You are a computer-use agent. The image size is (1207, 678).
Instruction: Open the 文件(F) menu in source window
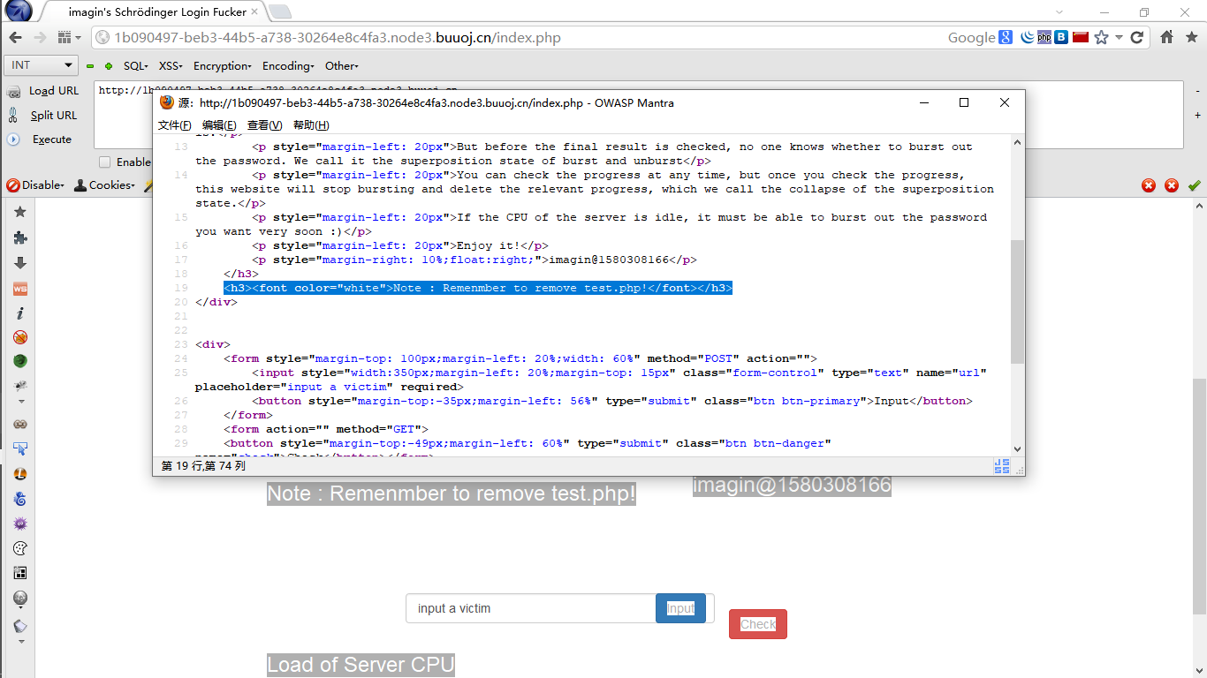click(175, 125)
